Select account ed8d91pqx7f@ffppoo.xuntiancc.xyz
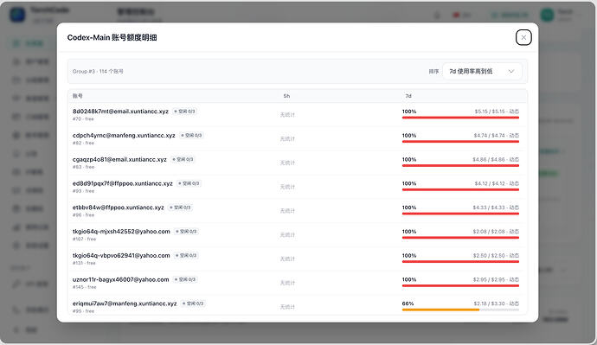The height and width of the screenshot is (345, 597). click(x=123, y=183)
